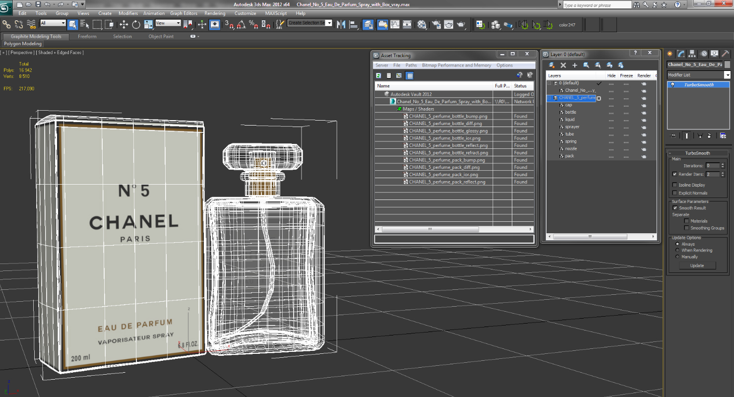Open Quick Access toolbar customize dropdown arrow
This screenshot has height=397, width=734.
click(82, 4)
